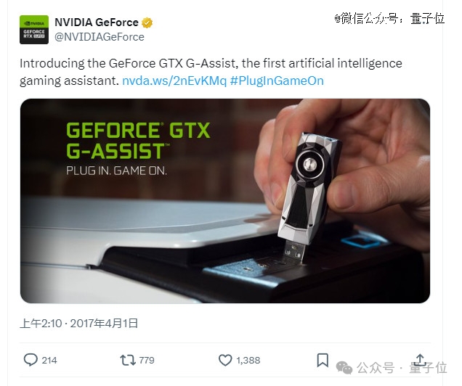Click the @NVIDIAGeForce handle

(x=100, y=37)
